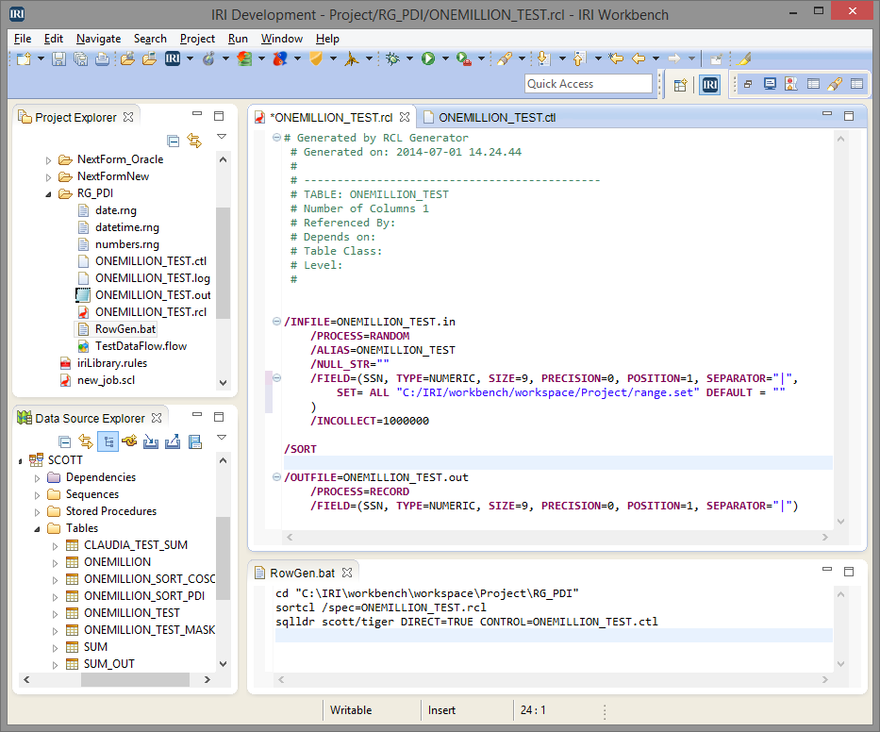The width and height of the screenshot is (880, 732).
Task: Open the Run button dropdown arrow
Action: [x=445, y=58]
